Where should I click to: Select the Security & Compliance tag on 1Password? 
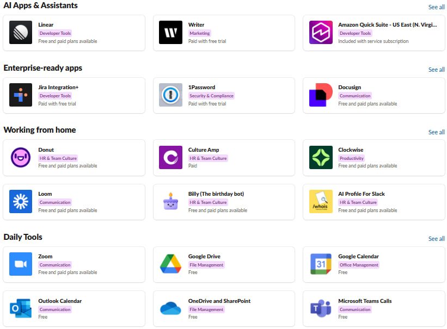coord(211,96)
